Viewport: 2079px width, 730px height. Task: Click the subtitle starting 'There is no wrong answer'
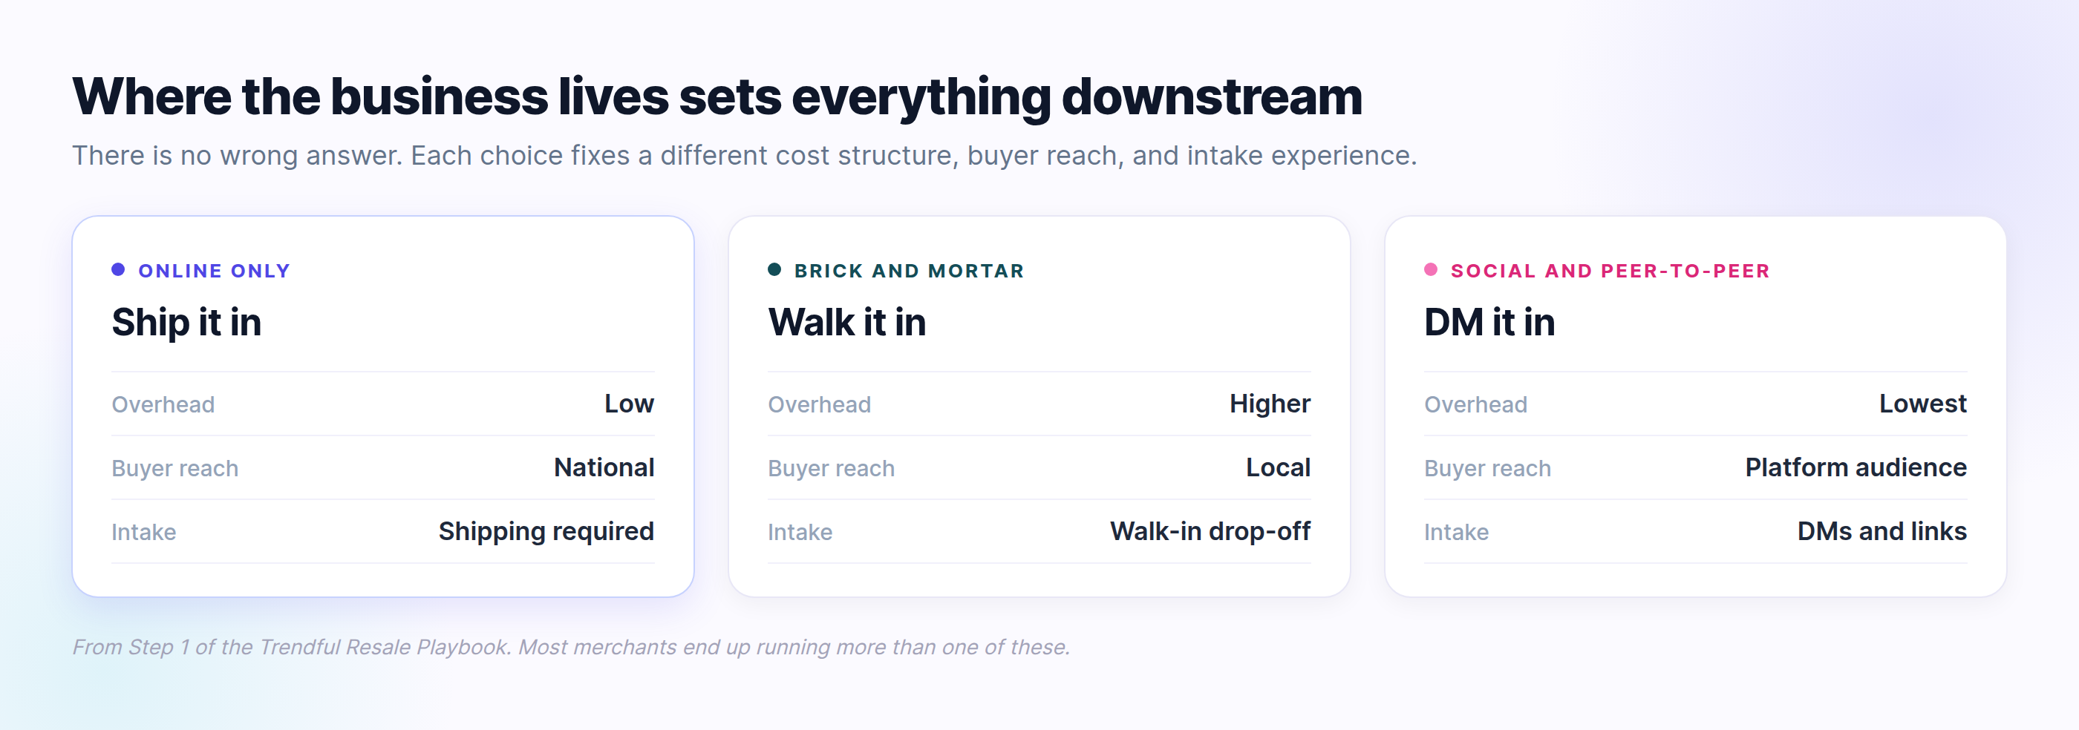(744, 155)
